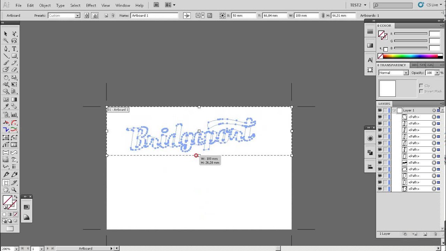Switch to the Layers panel tab
The height and width of the screenshot is (251, 446).
click(384, 104)
